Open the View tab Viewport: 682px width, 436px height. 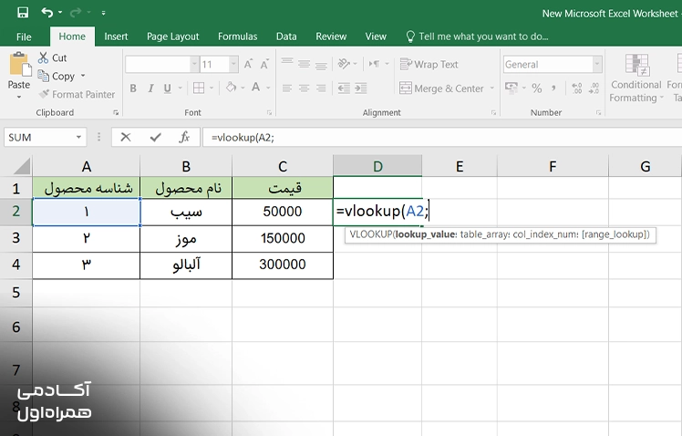click(x=376, y=36)
